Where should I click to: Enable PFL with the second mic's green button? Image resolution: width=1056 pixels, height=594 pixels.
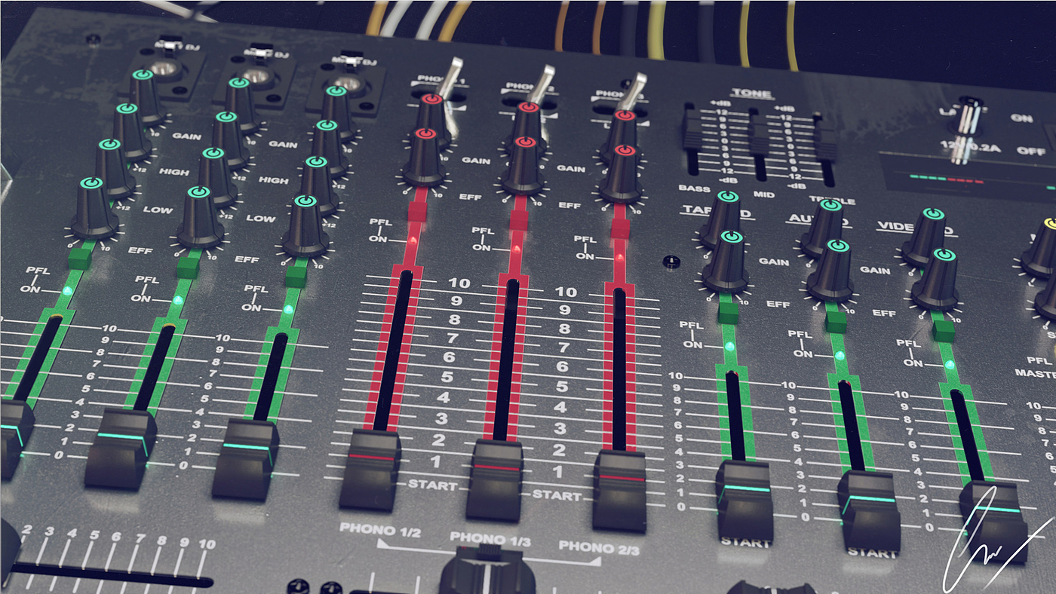(x=189, y=268)
